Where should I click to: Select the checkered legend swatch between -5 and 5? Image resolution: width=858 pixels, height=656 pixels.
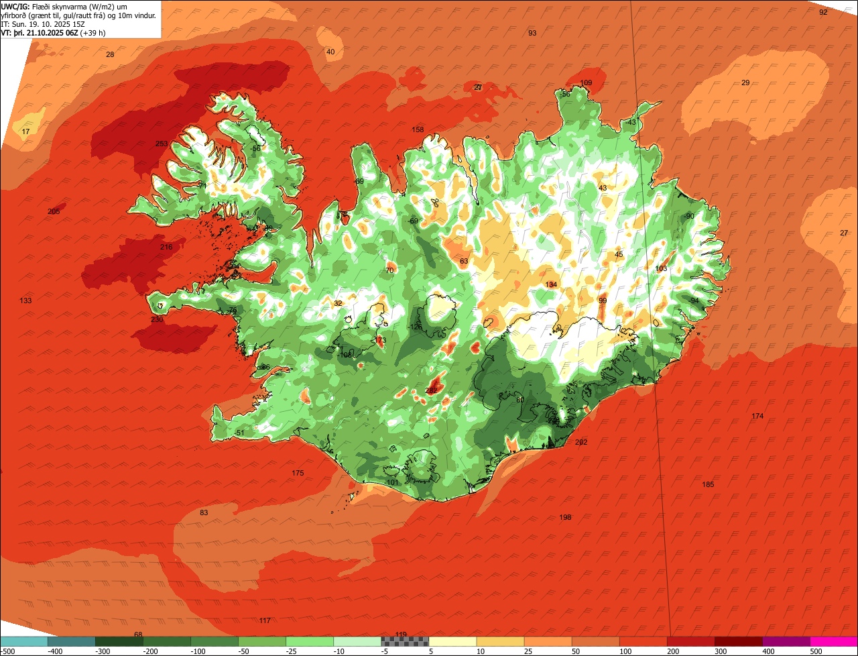pos(405,641)
